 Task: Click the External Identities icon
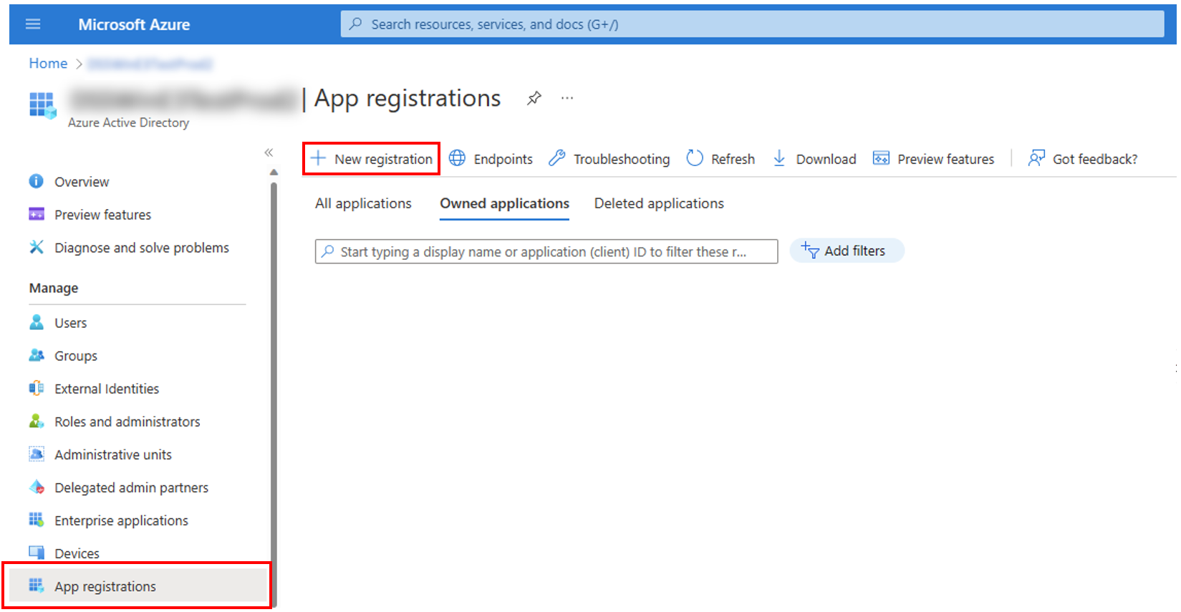36,388
